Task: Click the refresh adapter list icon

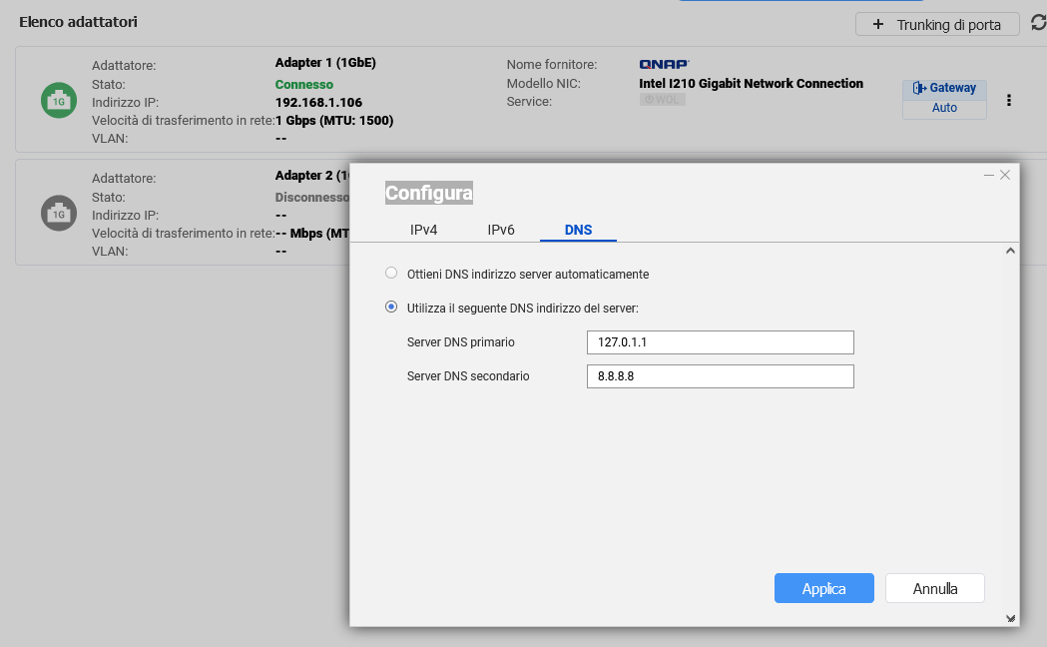Action: pyautogui.click(x=1037, y=24)
